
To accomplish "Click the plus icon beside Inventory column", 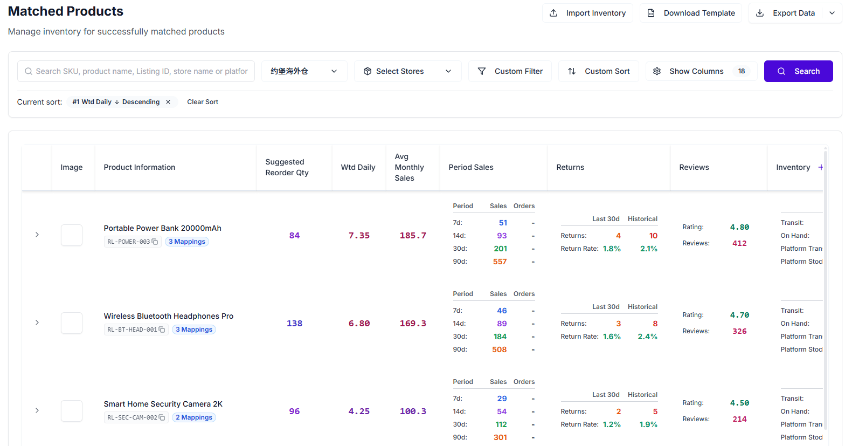I will coord(820,167).
